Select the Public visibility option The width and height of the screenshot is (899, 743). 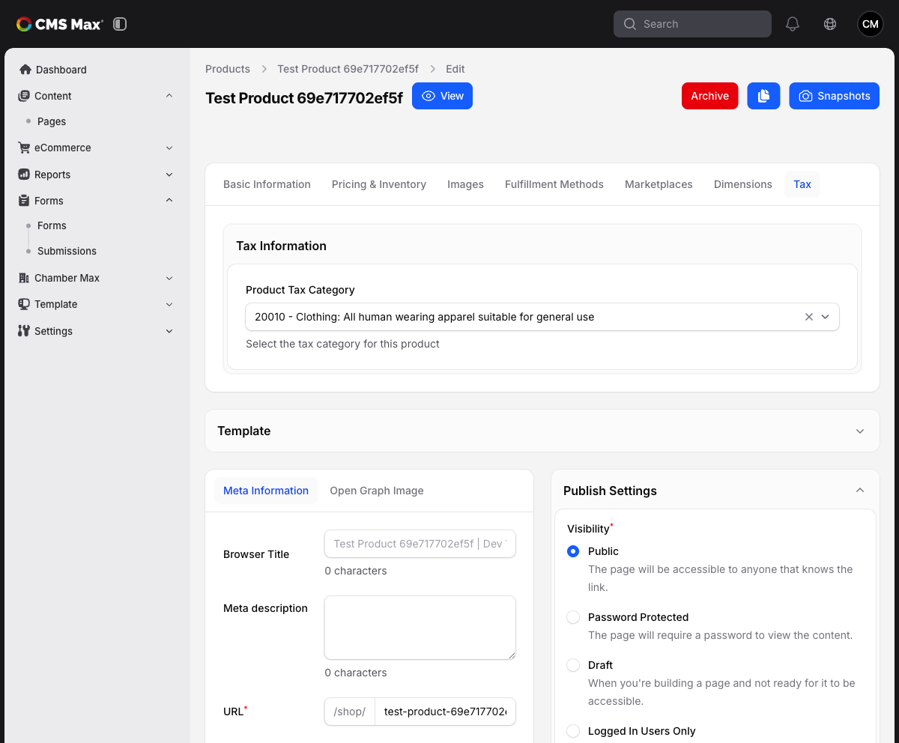pyautogui.click(x=573, y=551)
